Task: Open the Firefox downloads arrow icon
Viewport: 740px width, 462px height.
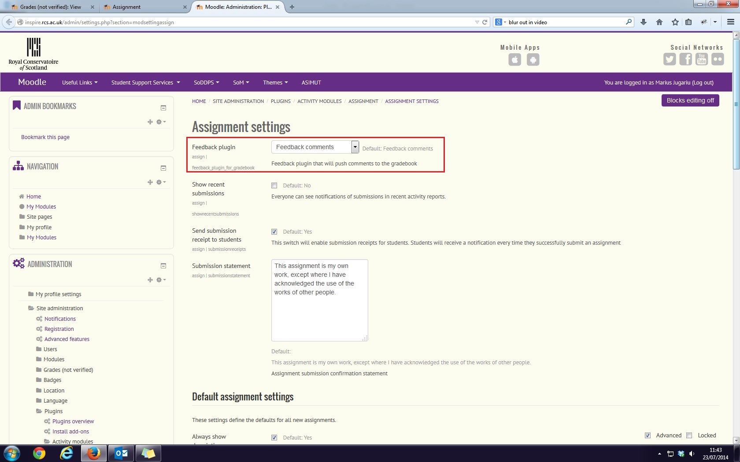Action: pos(644,22)
